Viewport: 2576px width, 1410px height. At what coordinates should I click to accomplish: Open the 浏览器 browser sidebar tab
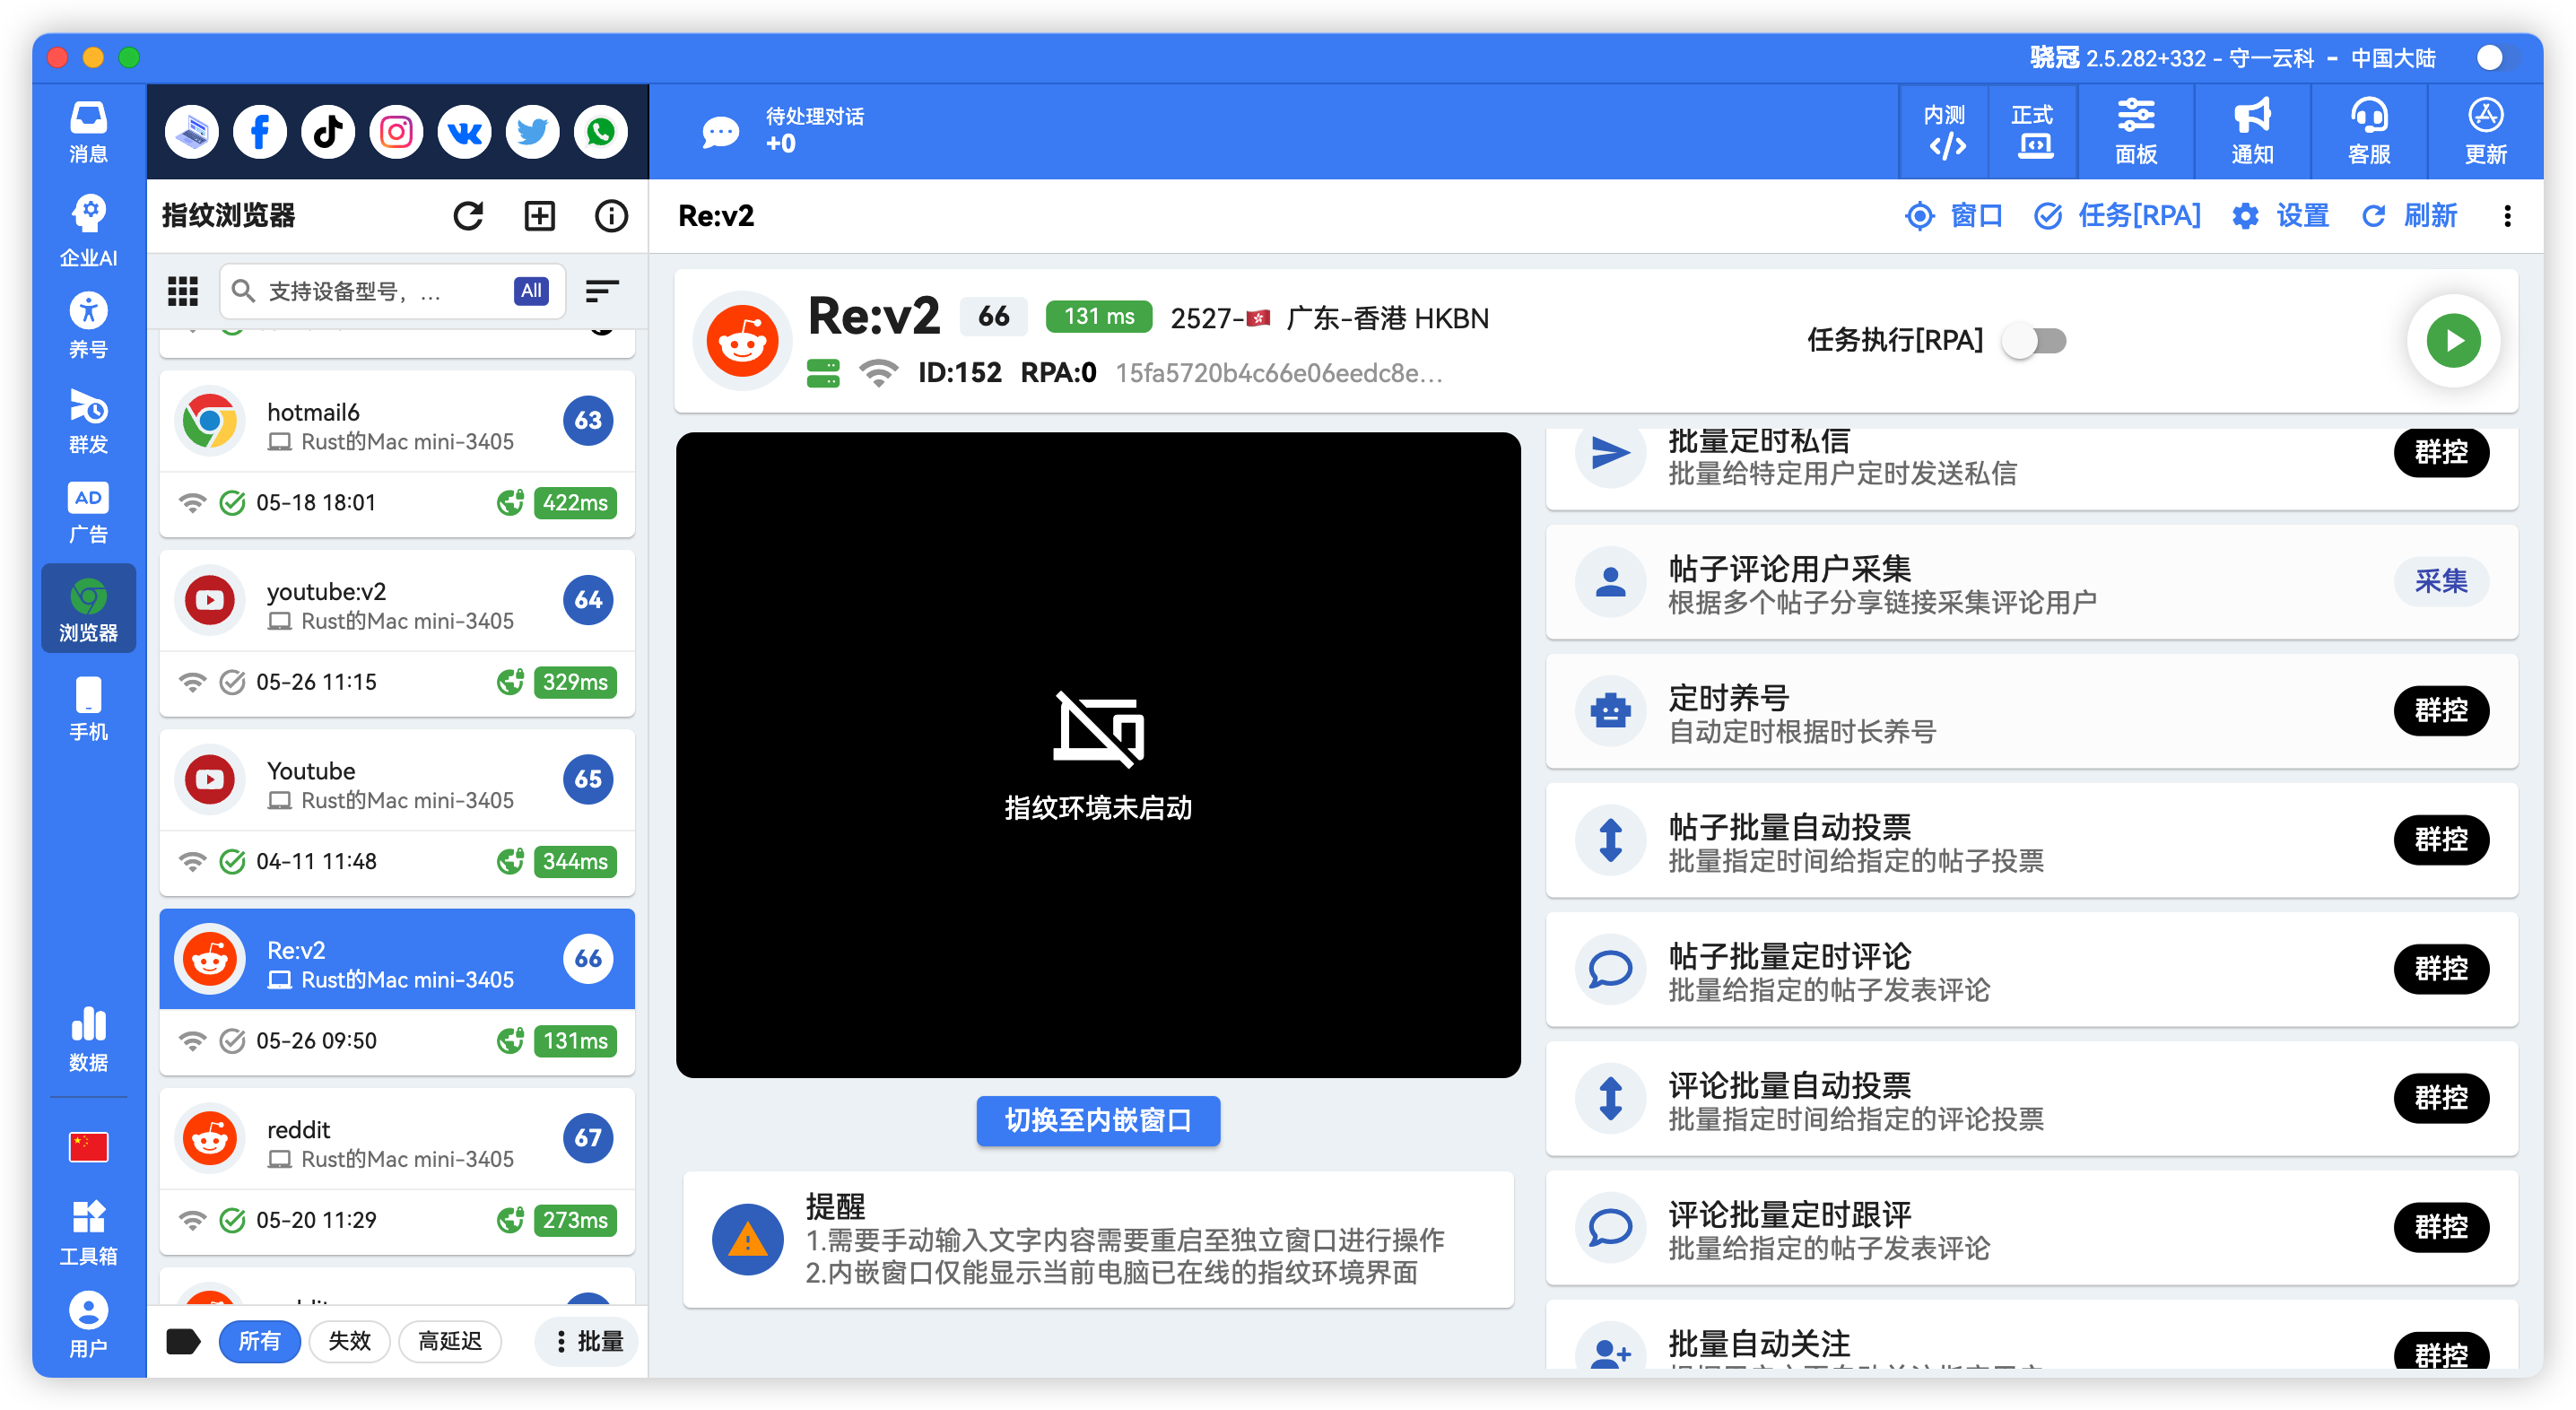tap(88, 609)
